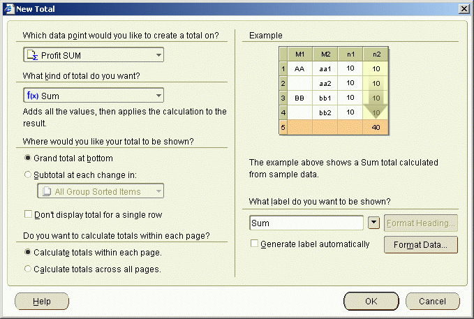Tick Generate label automatically checkbox
The image size is (474, 319).
[254, 244]
